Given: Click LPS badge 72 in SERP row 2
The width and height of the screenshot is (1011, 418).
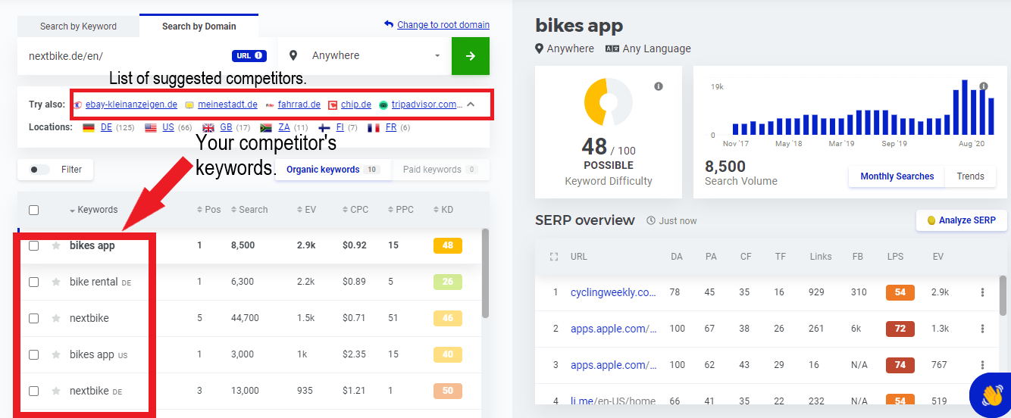Looking at the screenshot, I should coord(900,329).
